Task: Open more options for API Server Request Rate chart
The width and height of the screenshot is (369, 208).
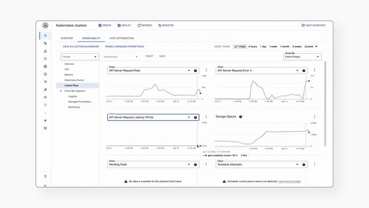Action: point(206,70)
